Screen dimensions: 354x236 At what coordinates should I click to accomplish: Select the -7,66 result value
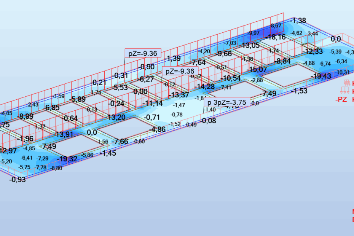(x=120, y=142)
